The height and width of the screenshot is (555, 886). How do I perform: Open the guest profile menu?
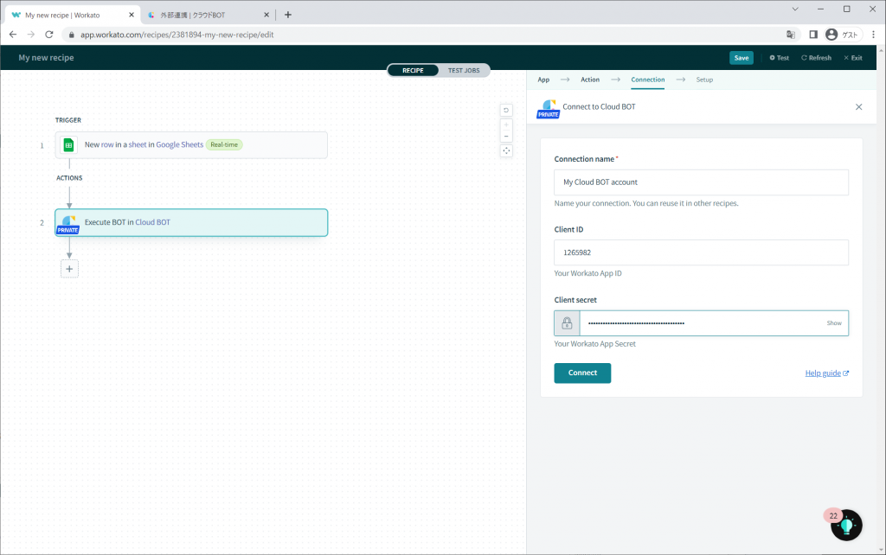tap(843, 35)
